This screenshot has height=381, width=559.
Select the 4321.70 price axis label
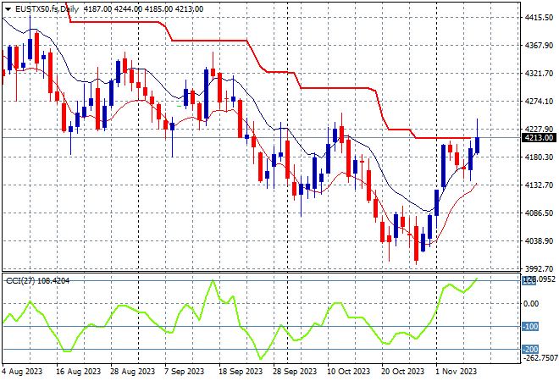click(539, 73)
